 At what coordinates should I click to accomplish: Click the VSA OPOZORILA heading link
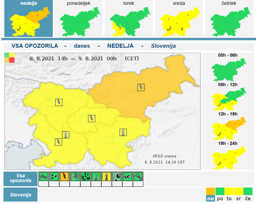[x=35, y=46]
